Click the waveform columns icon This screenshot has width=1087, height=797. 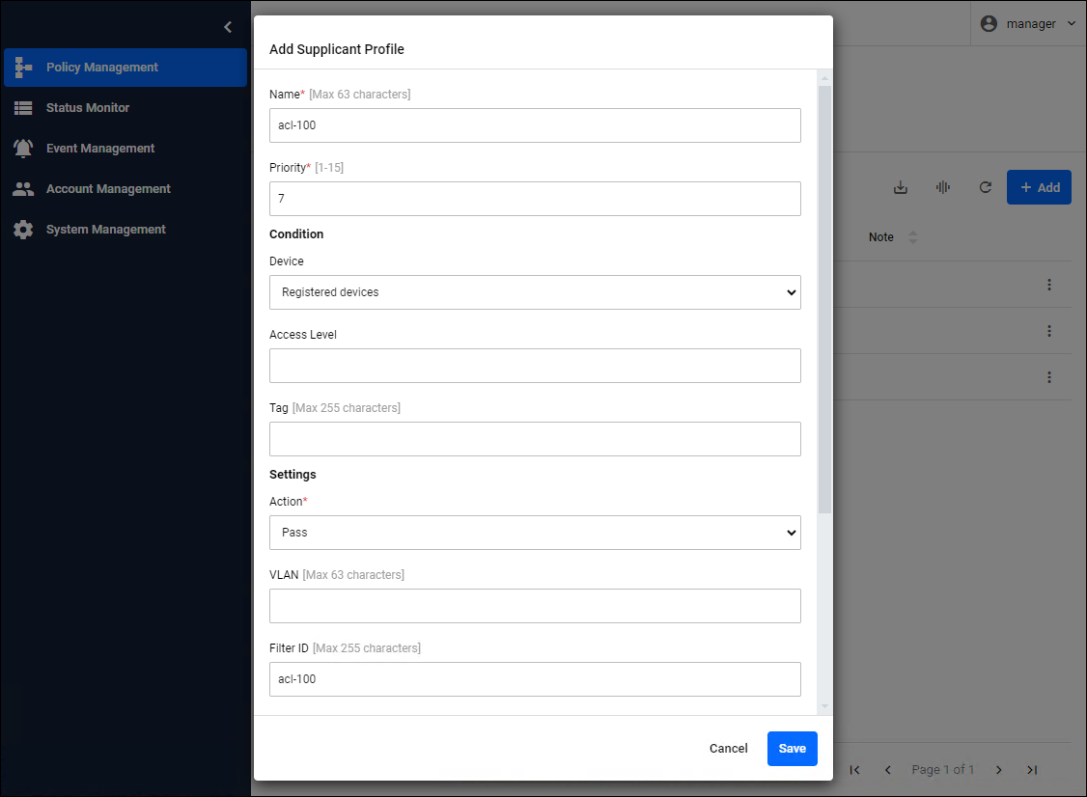click(943, 187)
